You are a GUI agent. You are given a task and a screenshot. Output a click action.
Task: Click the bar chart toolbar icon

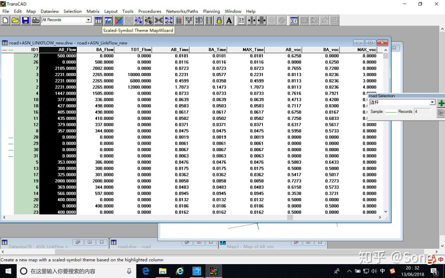click(x=108, y=20)
